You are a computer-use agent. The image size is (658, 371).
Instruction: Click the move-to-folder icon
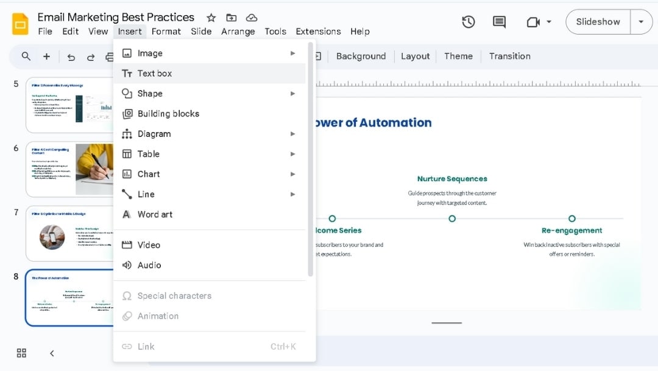coord(231,18)
